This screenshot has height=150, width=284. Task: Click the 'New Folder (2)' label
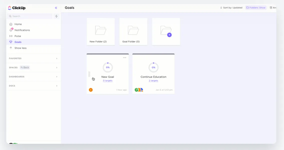98,41
